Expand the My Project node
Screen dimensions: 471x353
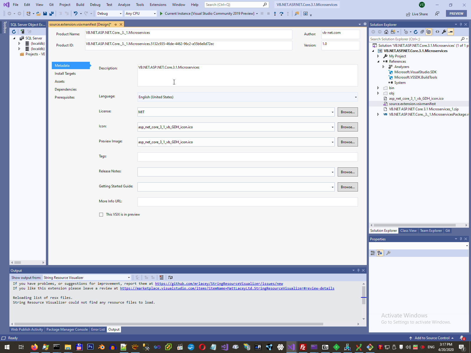[x=378, y=56]
